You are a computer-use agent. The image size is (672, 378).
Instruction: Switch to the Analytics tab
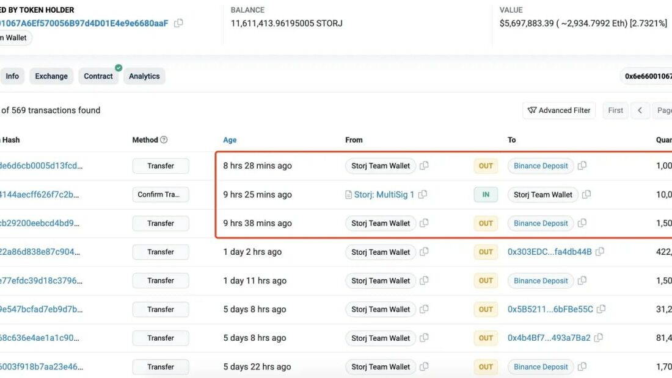(144, 76)
